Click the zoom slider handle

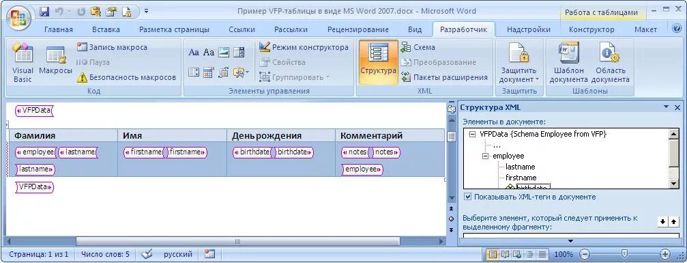(625, 253)
